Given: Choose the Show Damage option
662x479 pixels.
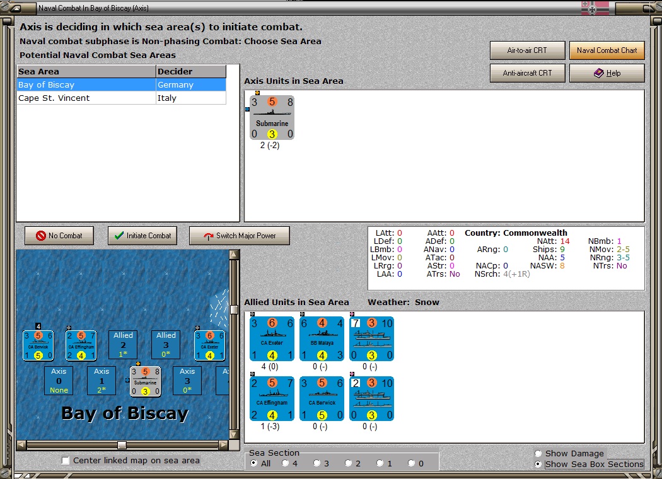Looking at the screenshot, I should pyautogui.click(x=538, y=454).
